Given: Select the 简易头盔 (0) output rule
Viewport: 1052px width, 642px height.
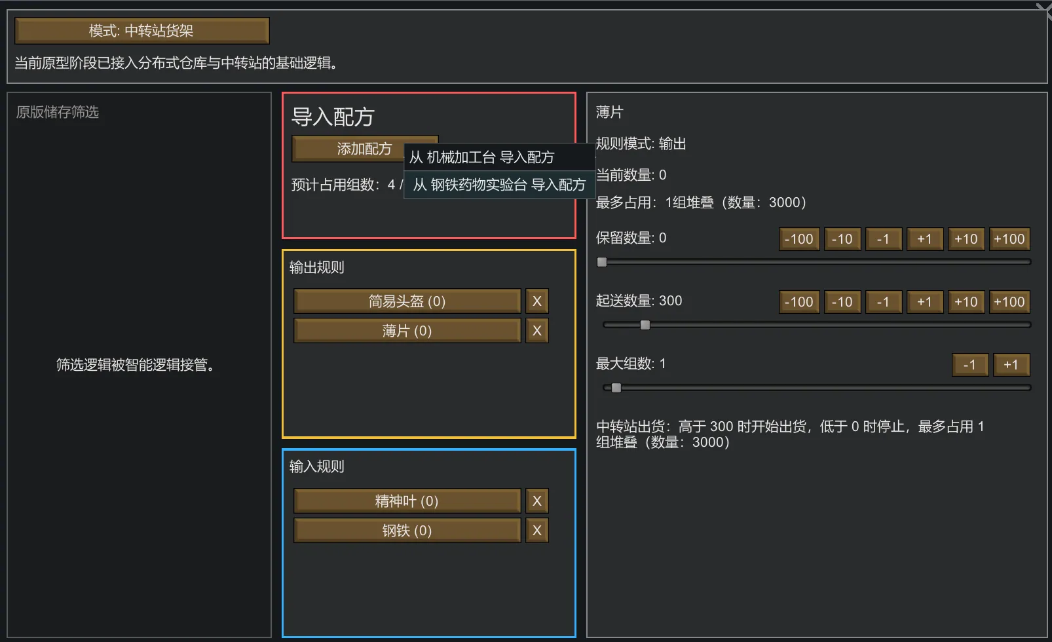Looking at the screenshot, I should [407, 301].
